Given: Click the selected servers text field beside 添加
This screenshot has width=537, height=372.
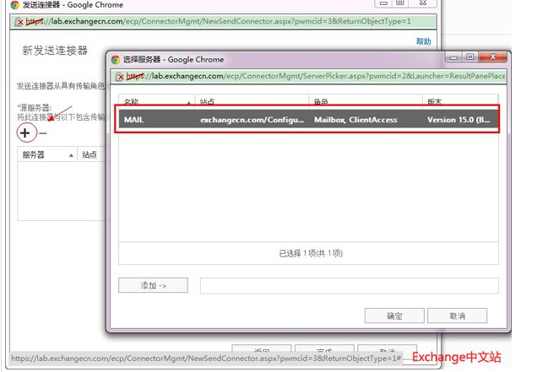Looking at the screenshot, I should tap(348, 286).
